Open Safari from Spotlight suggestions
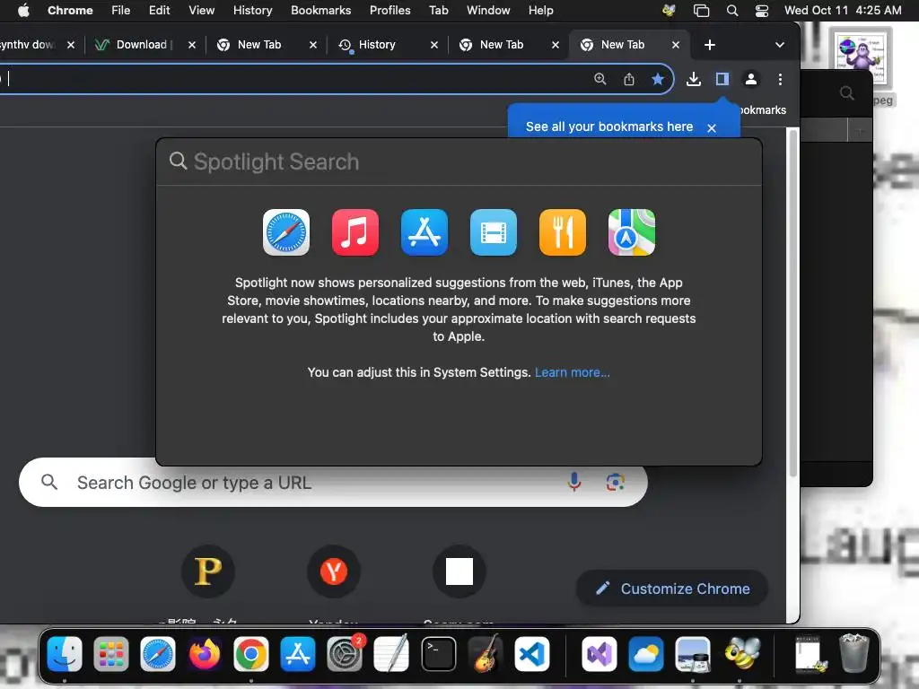The image size is (919, 689). coord(286,232)
